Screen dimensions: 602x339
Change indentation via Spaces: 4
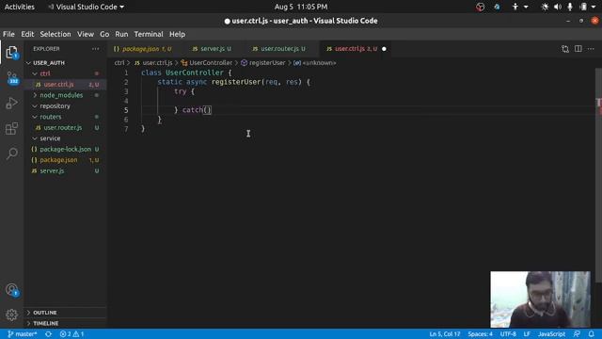point(480,334)
